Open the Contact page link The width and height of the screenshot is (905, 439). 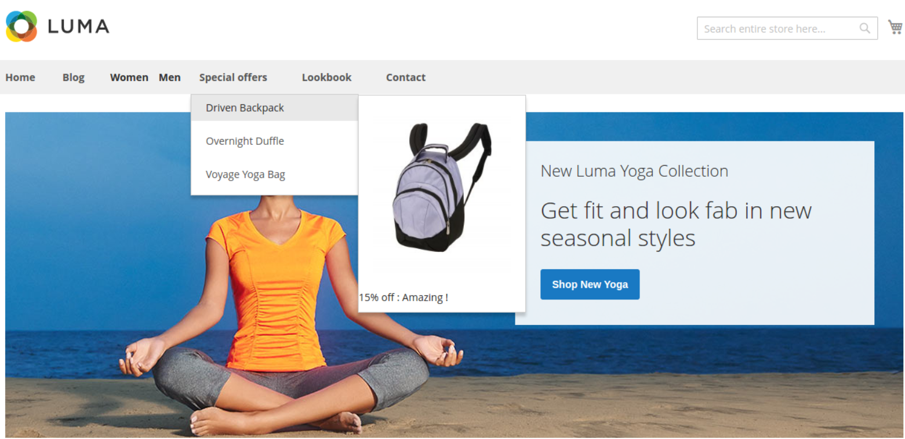406,77
